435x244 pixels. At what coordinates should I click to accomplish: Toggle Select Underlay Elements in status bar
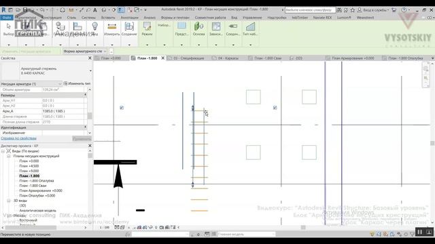pos(379,235)
